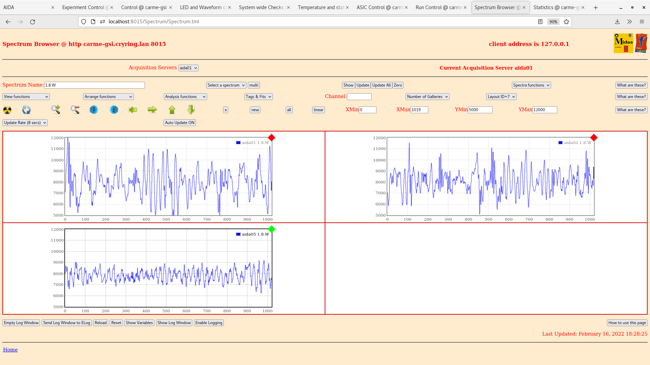The height and width of the screenshot is (365, 650).
Task: Click the green left arrow icon
Action: tap(133, 110)
